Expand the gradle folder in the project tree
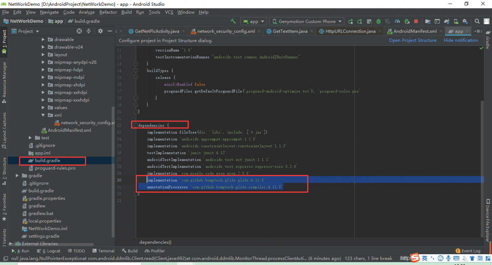The image size is (492, 265). point(17,176)
